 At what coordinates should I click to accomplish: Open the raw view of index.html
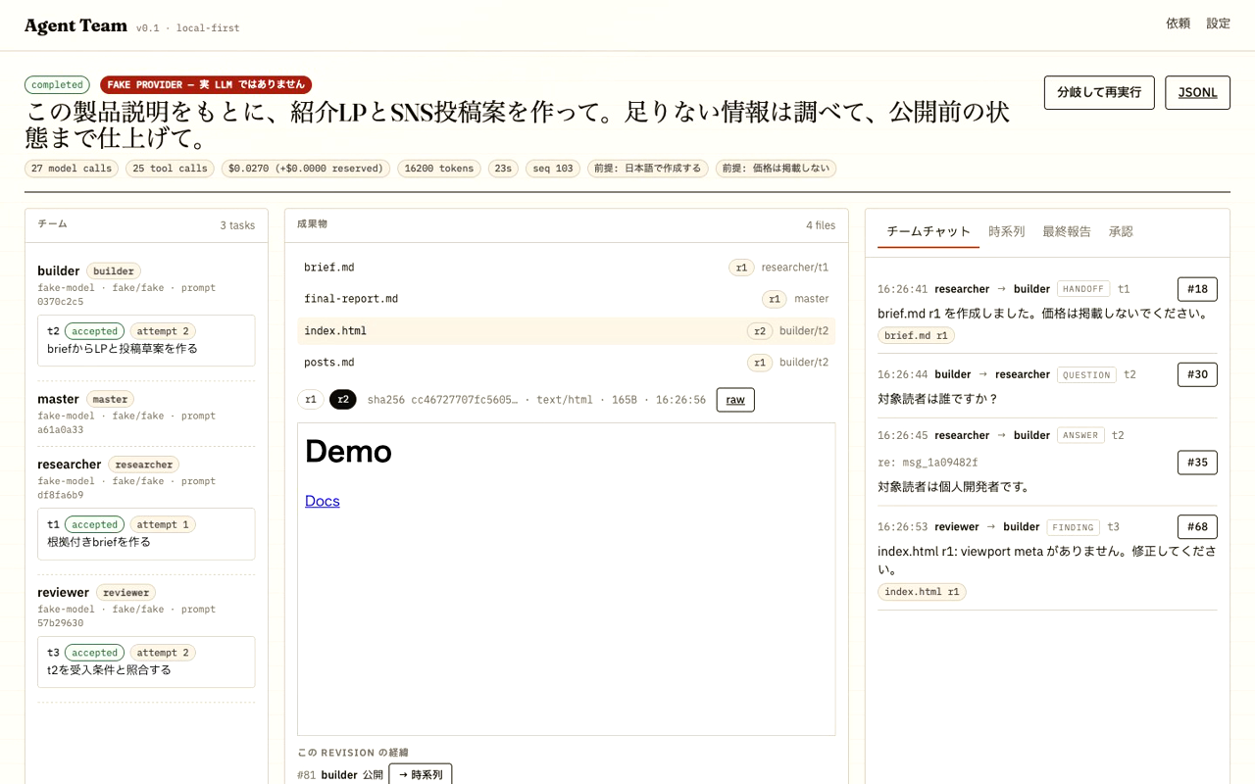pyautogui.click(x=735, y=400)
